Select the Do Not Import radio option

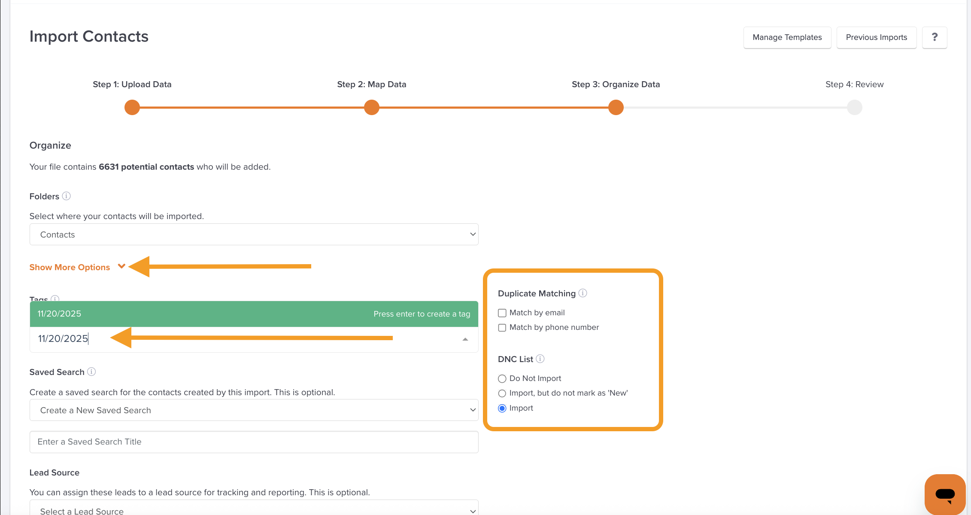click(x=502, y=378)
